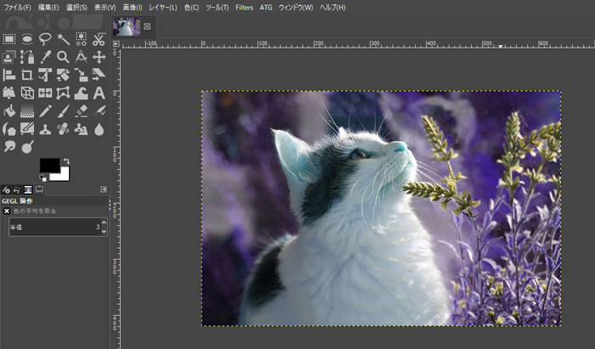Swap foreground and background colors

pyautogui.click(x=66, y=160)
